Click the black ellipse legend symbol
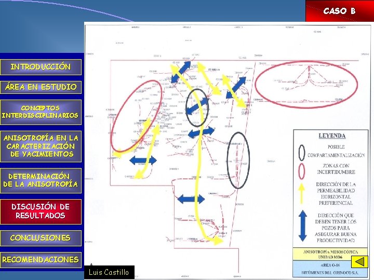 click(302, 152)
